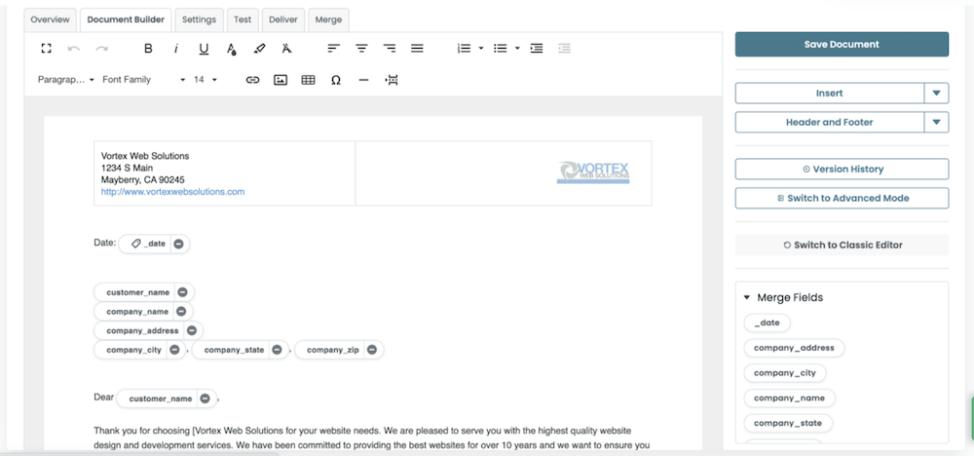Toggle underline formatting
The height and width of the screenshot is (456, 974).
point(204,49)
